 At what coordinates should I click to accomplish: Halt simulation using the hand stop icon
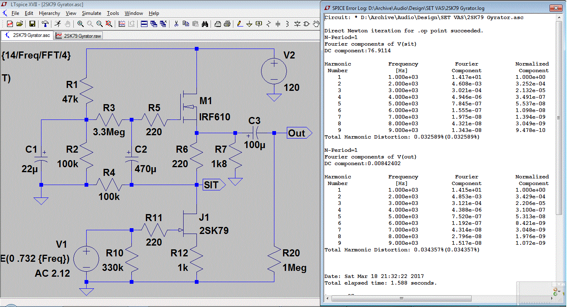coord(67,24)
